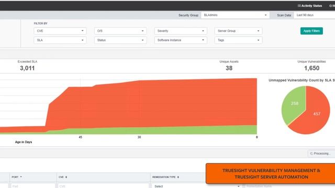The height and width of the screenshot is (188, 335).
Task: Expand the Status filter dropdown
Action: (120, 40)
